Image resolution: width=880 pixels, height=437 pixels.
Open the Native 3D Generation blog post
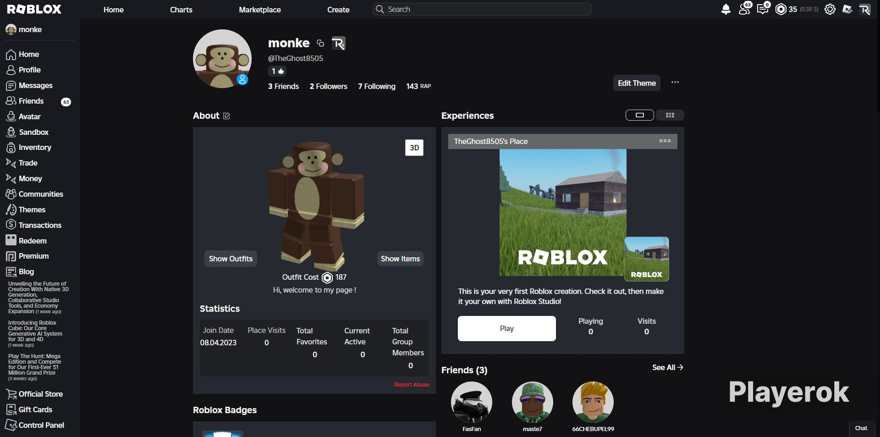point(38,298)
